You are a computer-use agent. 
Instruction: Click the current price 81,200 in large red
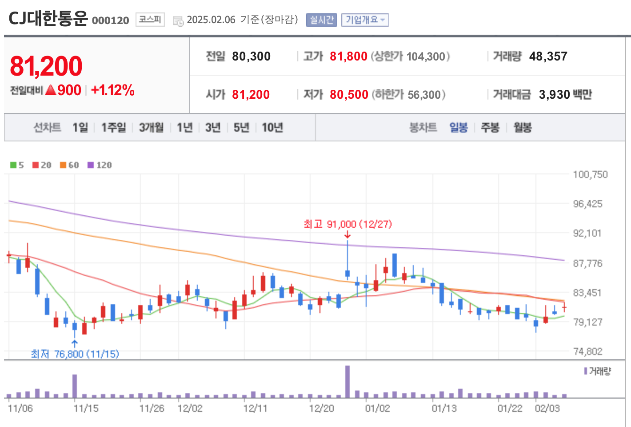[x=46, y=66]
